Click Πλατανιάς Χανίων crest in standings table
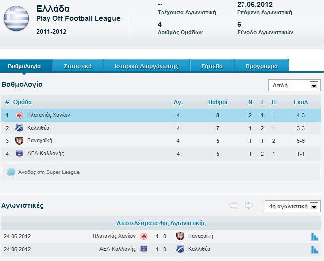The width and height of the screenshot is (324, 261). click(x=19, y=115)
